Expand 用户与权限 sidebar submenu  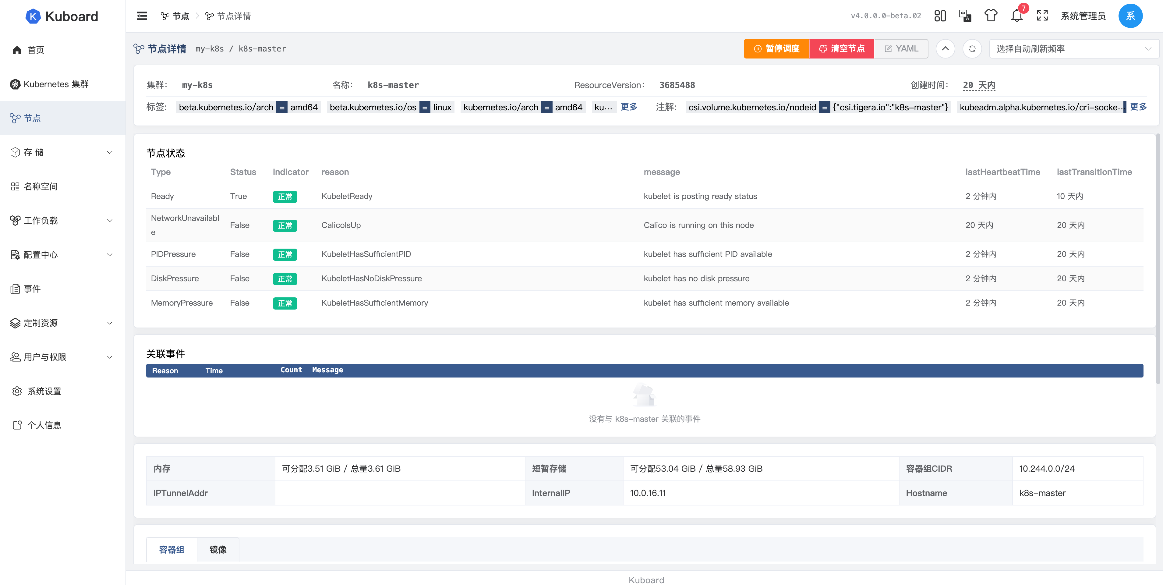(x=63, y=357)
